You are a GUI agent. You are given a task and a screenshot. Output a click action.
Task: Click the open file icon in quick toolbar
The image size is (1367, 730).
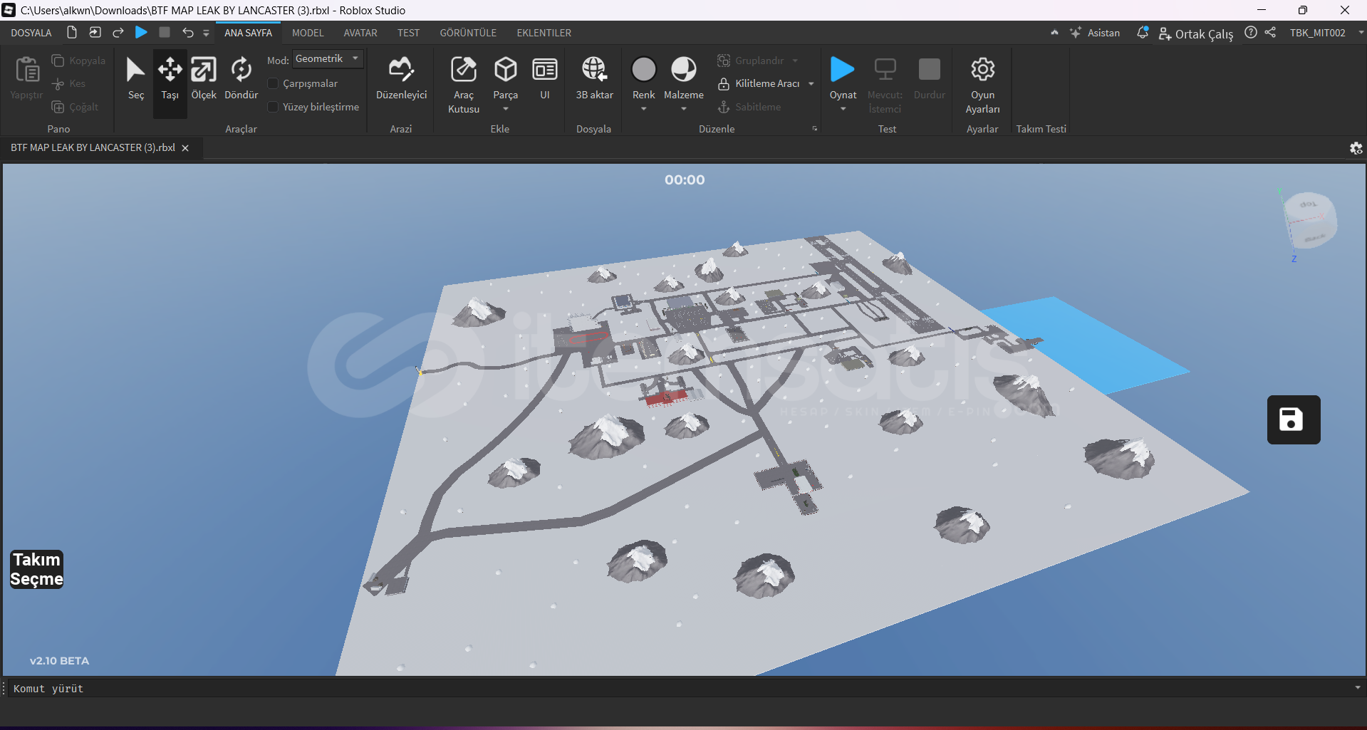[x=95, y=32]
